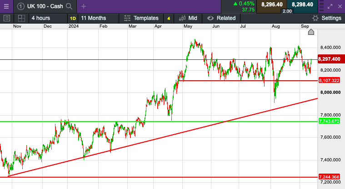Click the 37.75 points change value
The height and width of the screenshot is (189, 345).
(x=248, y=10)
